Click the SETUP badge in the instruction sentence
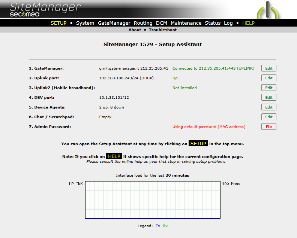This screenshot has width=297, height=238. point(198,143)
